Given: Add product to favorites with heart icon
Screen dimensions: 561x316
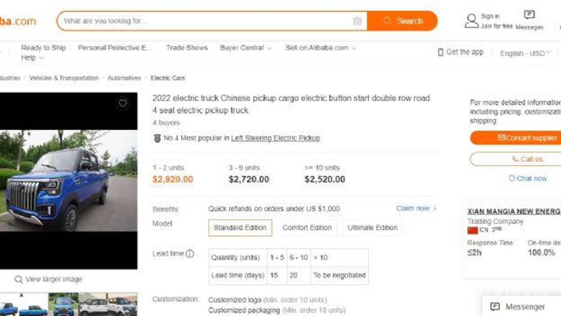Looking at the screenshot, I should click(x=123, y=103).
